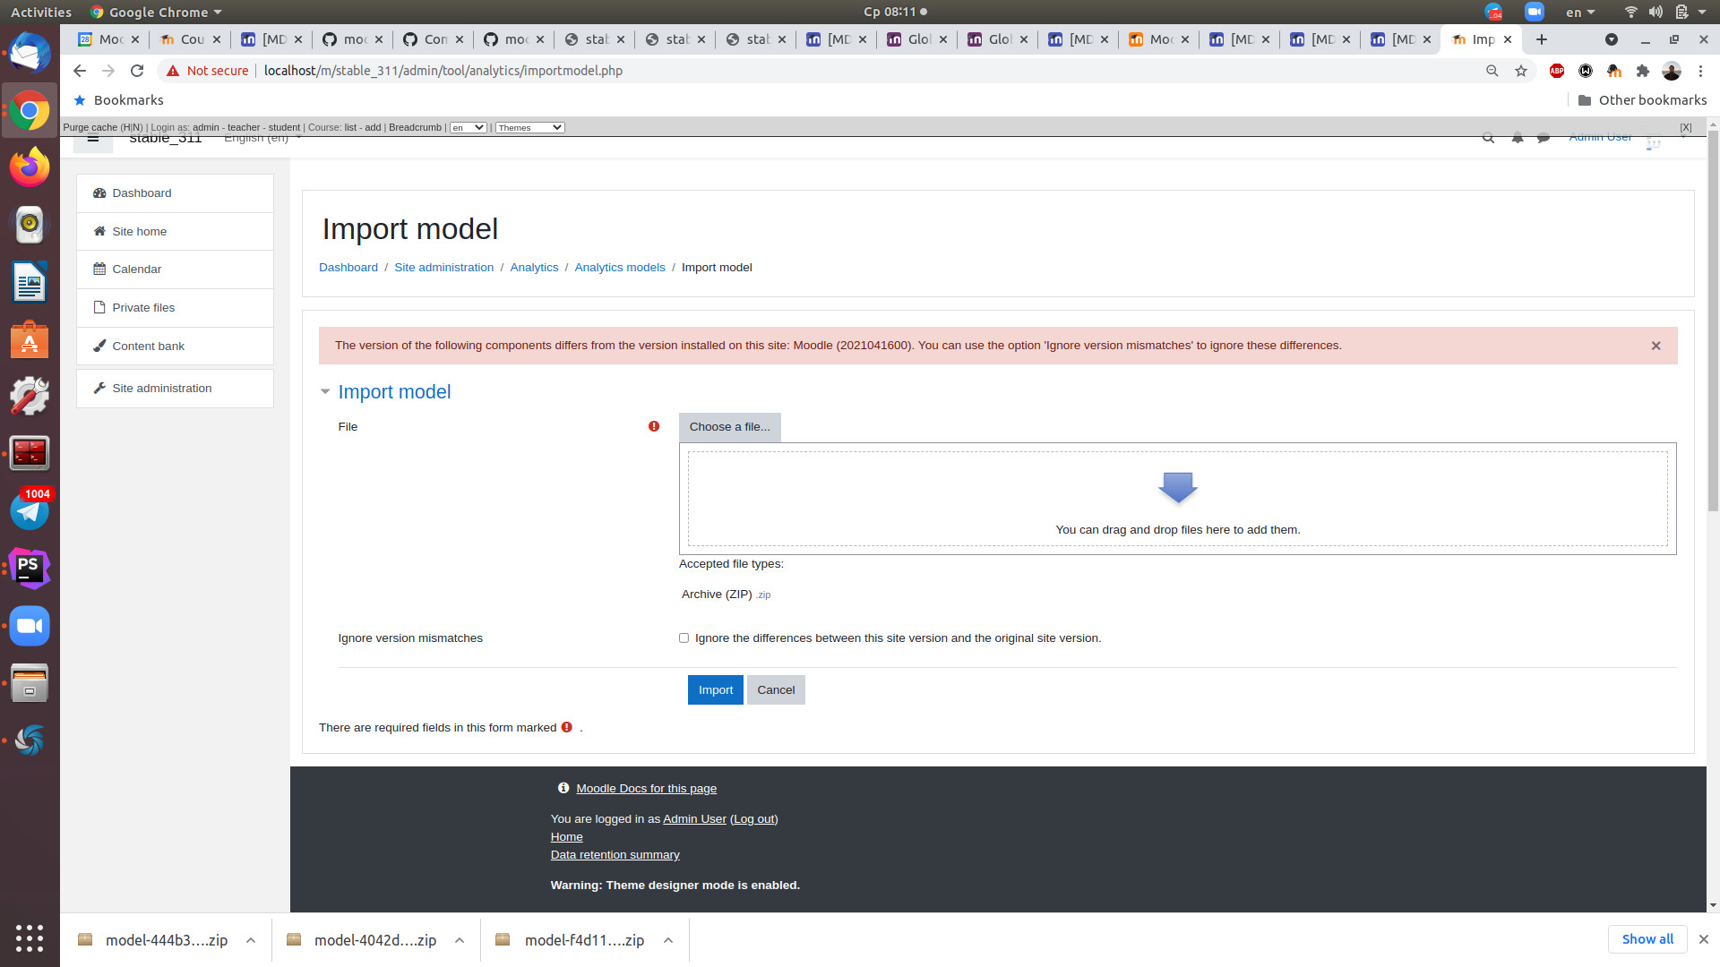
Task: Open Site home in sidebar
Action: [x=175, y=232]
